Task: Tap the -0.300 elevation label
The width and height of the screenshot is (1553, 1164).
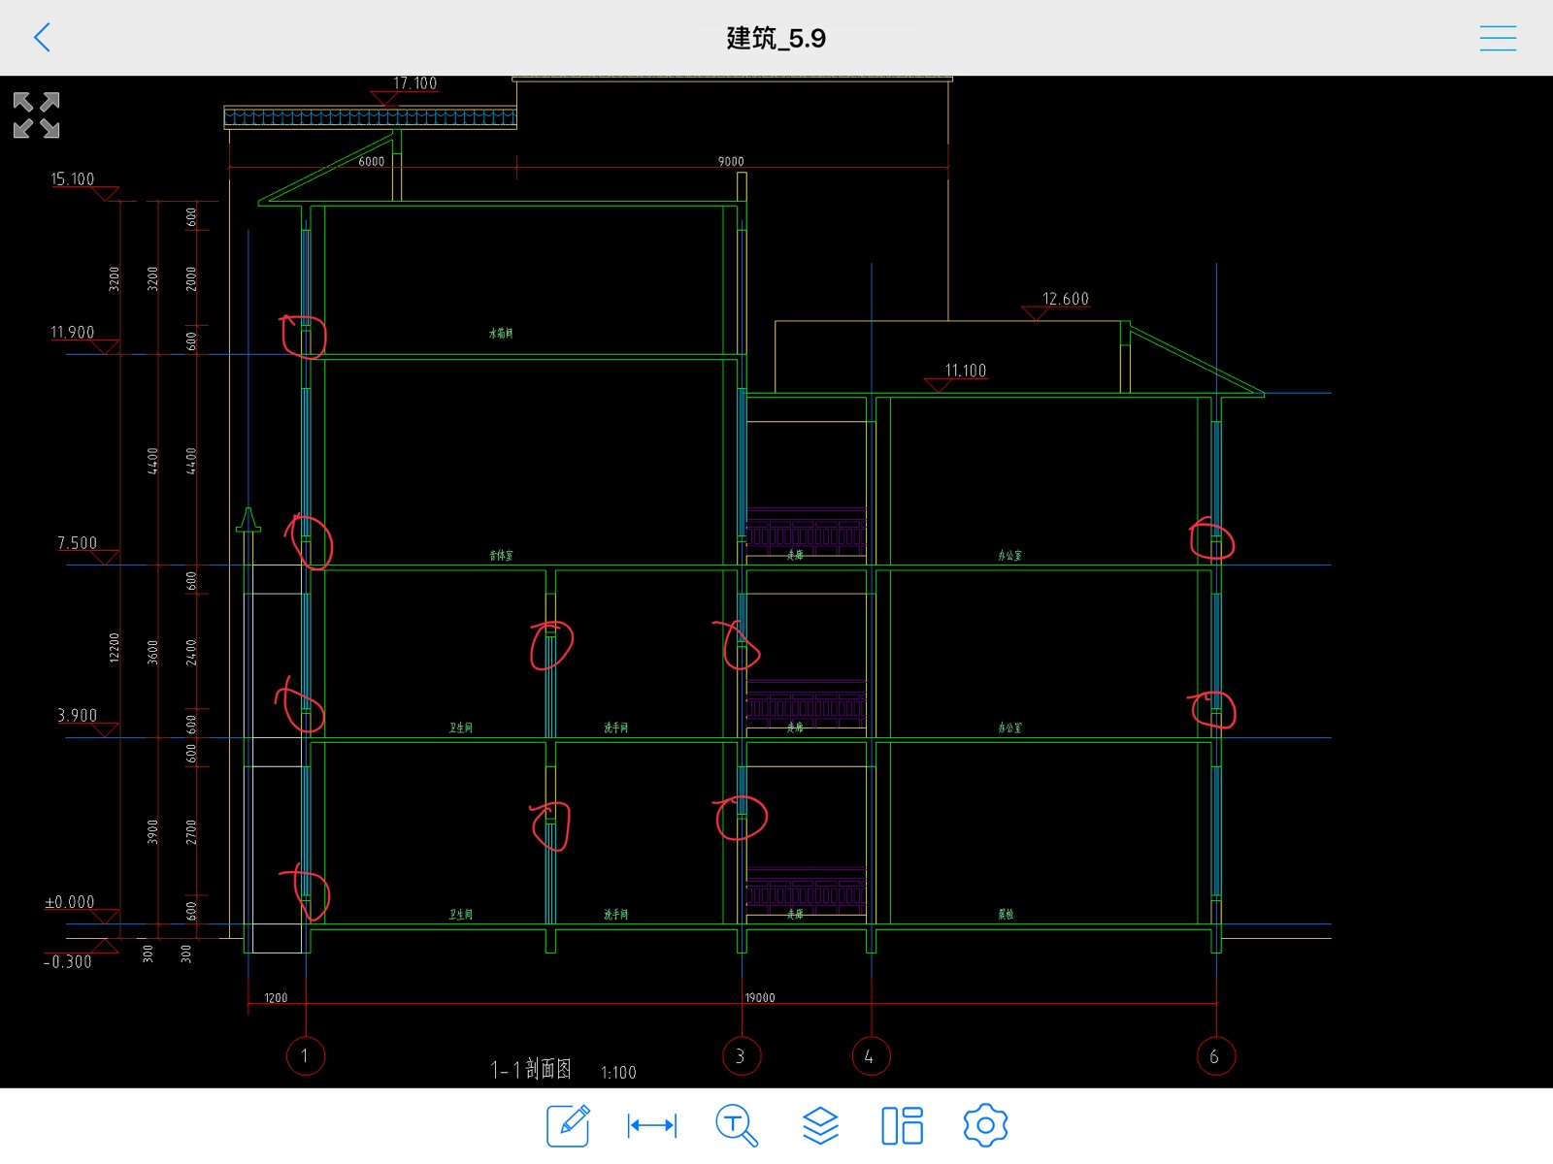Action: 68,962
